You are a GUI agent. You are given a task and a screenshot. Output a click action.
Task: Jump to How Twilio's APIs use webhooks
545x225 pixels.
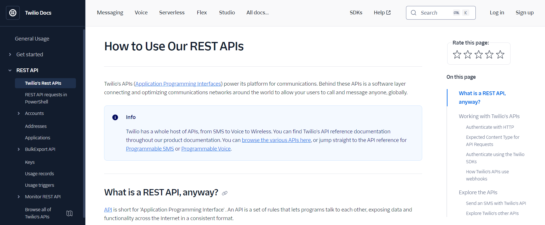point(487,175)
